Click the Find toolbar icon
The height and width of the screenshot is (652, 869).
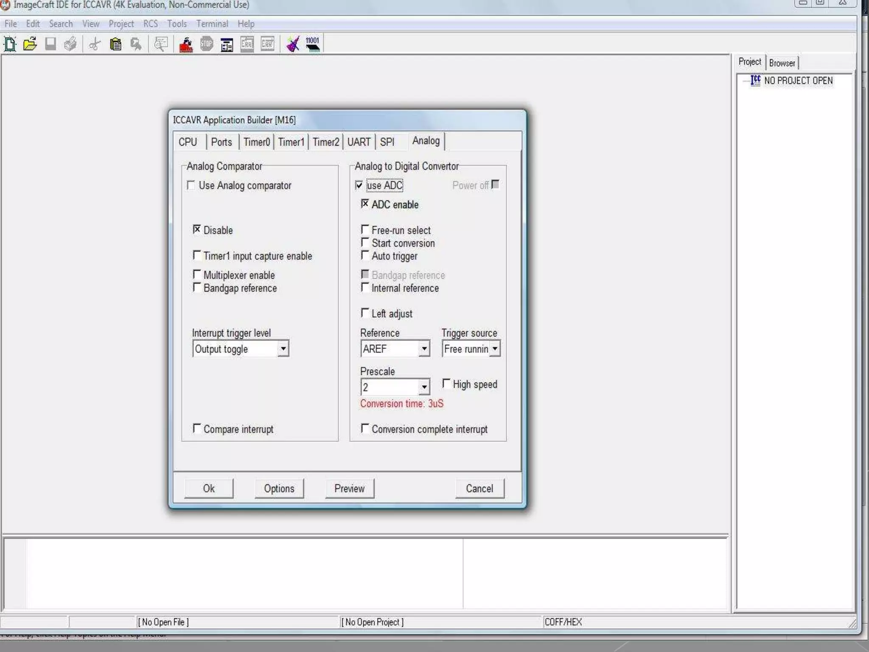point(136,44)
